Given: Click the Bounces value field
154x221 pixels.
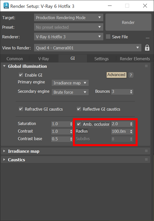Looking at the screenshot, I should [x=120, y=92].
